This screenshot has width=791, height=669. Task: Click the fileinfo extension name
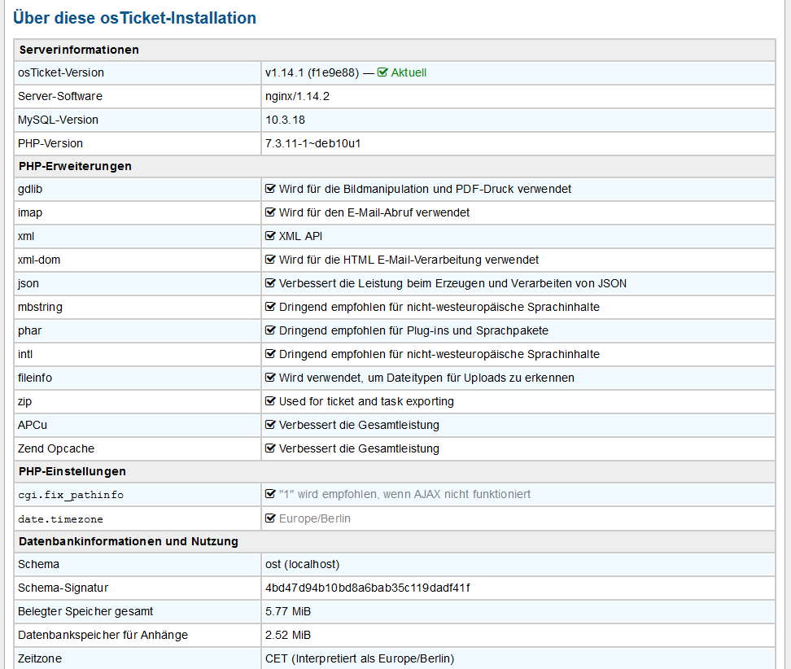[35, 378]
